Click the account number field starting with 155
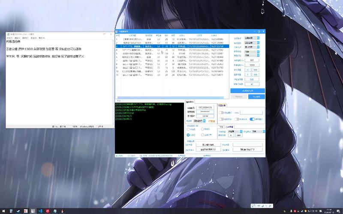 (x=205, y=107)
